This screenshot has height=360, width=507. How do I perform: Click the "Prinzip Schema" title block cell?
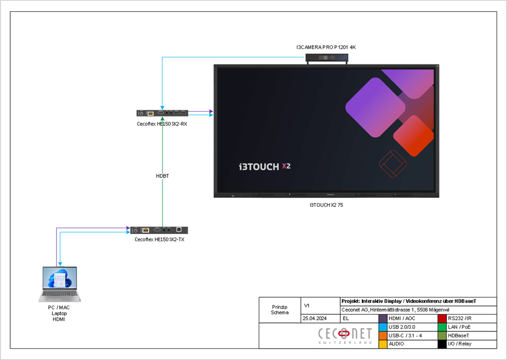click(x=280, y=310)
